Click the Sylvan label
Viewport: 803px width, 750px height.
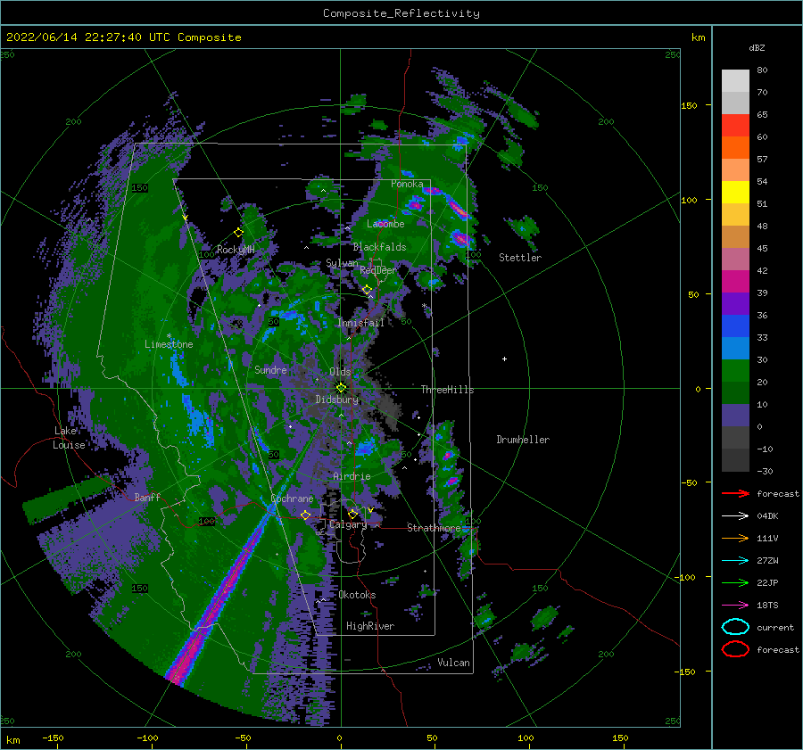point(342,263)
